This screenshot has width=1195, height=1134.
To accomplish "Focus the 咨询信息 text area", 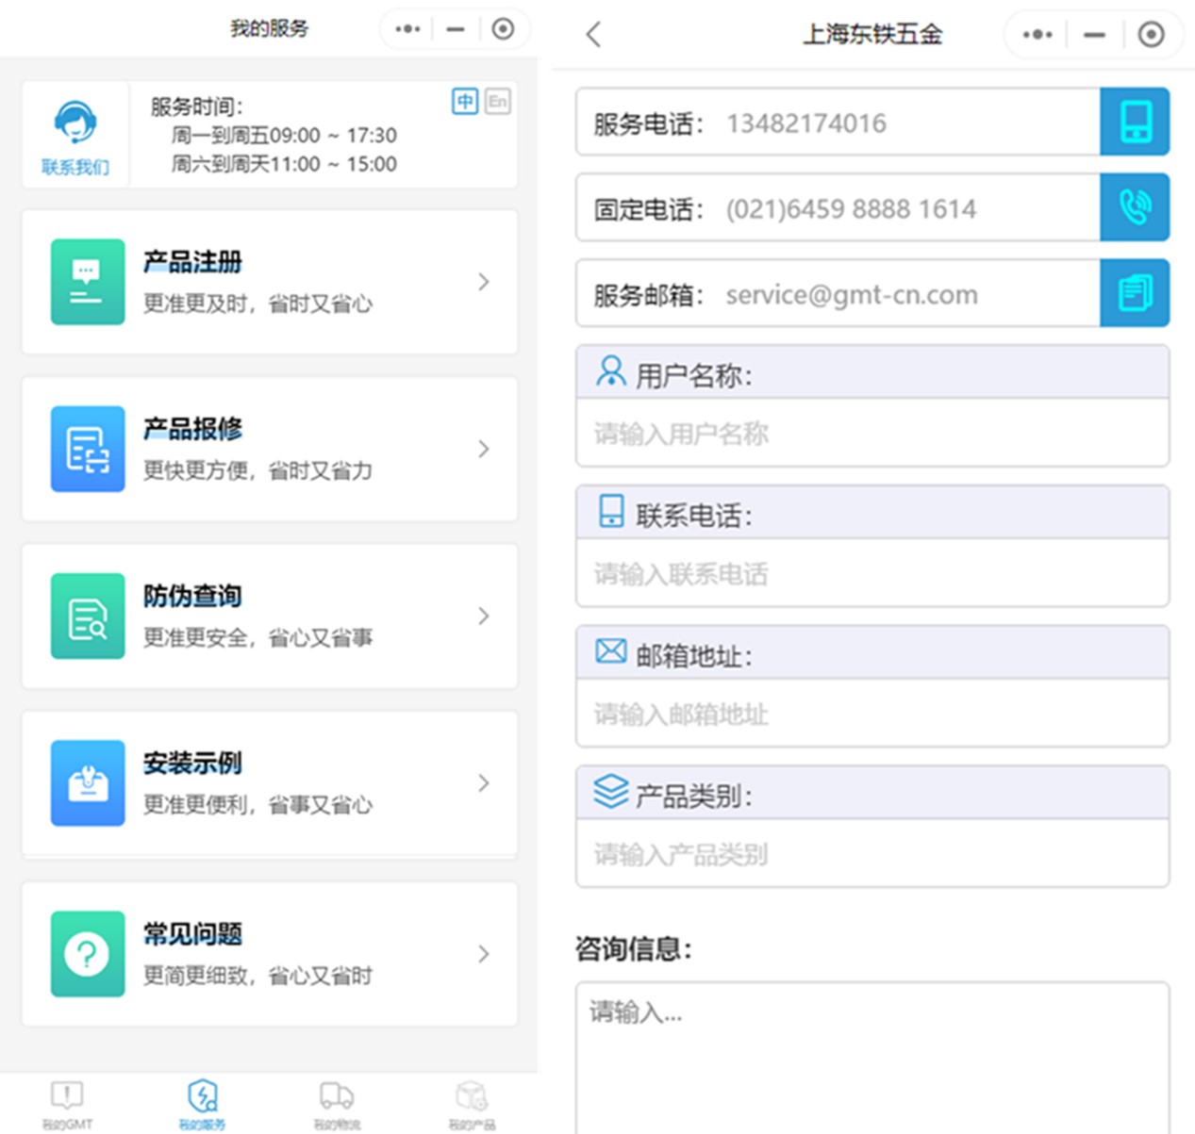I will click(x=872, y=1056).
